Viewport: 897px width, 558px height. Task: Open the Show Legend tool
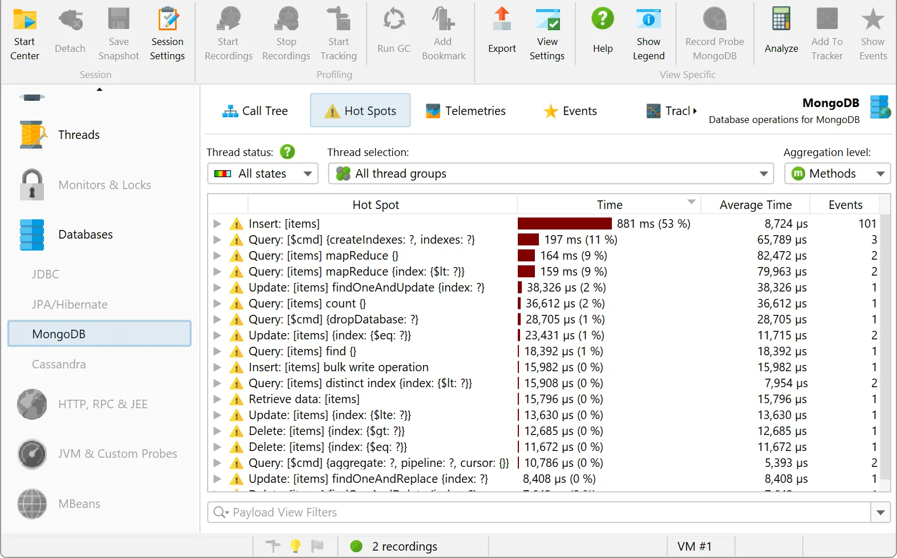click(x=648, y=34)
